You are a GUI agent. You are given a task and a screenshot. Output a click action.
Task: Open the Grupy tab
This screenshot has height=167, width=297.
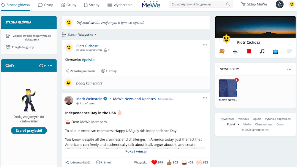pyautogui.click(x=68, y=5)
